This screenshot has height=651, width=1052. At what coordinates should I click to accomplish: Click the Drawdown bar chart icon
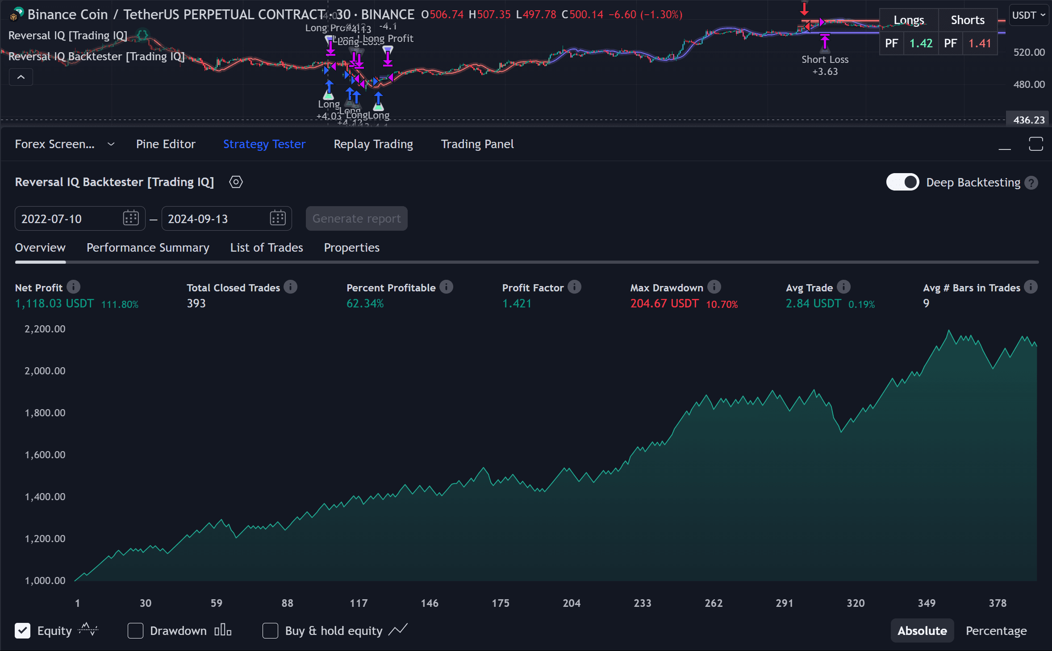[x=223, y=630]
